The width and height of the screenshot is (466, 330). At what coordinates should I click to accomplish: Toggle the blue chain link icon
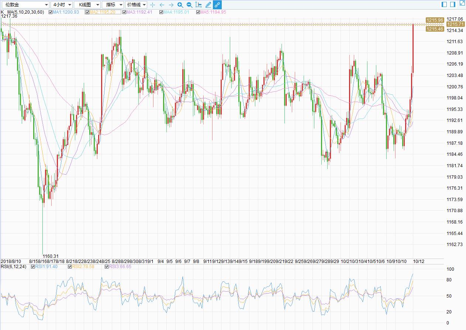(217, 5)
